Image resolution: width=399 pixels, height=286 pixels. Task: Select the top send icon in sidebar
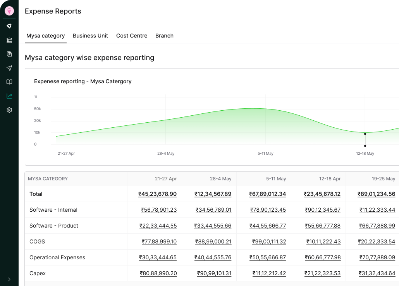tap(9, 26)
